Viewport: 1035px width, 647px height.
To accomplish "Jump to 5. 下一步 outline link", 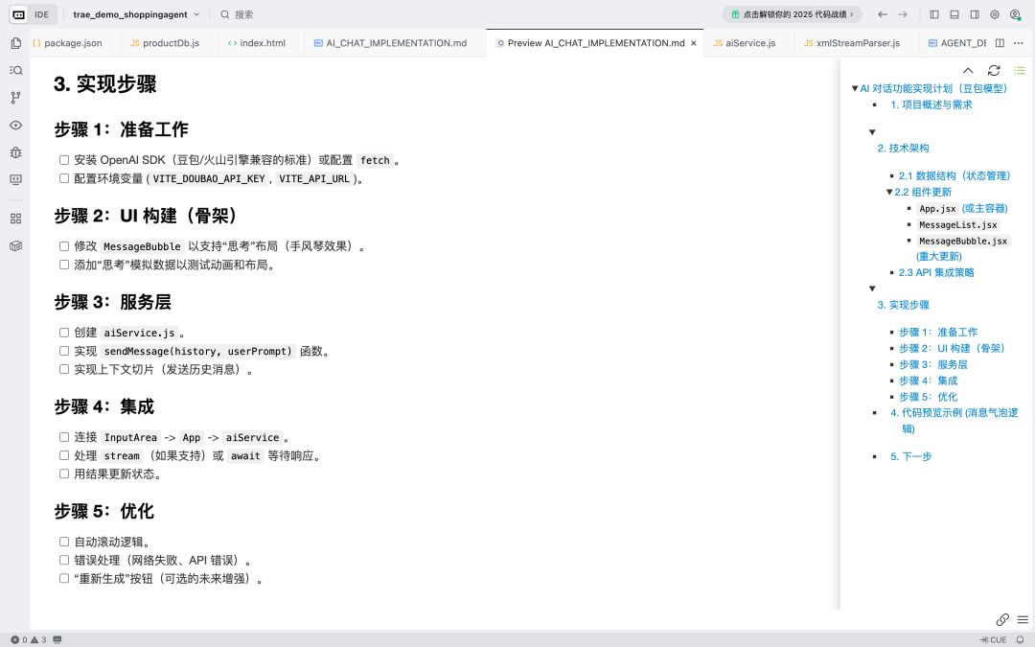I will 911,456.
